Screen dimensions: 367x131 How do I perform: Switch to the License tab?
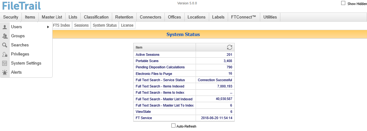click(127, 25)
